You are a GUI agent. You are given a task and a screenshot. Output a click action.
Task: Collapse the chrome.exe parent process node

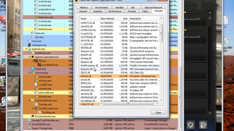pyautogui.click(x=30, y=73)
